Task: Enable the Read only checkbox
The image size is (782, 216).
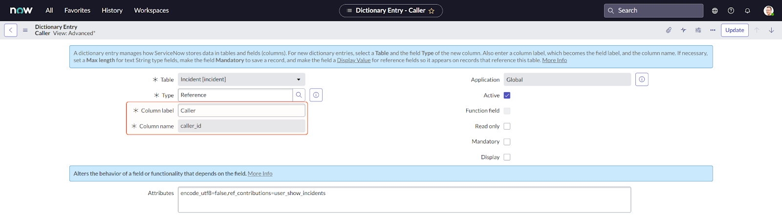Action: [507, 126]
